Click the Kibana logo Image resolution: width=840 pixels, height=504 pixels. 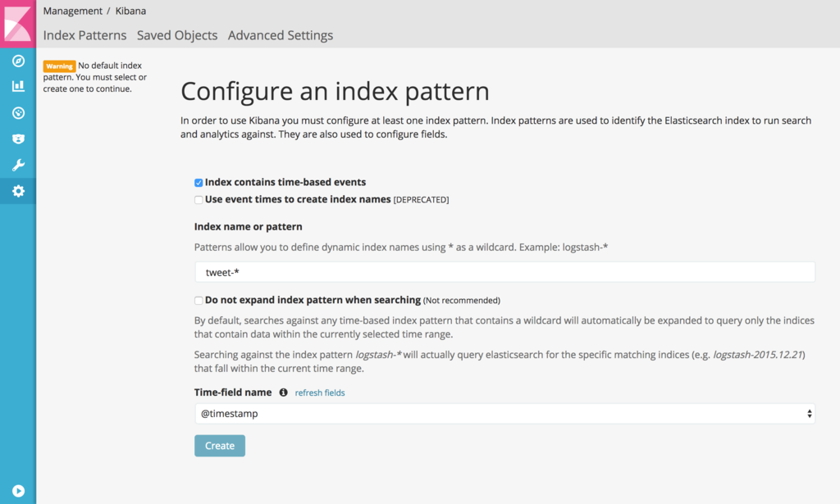pyautogui.click(x=18, y=23)
